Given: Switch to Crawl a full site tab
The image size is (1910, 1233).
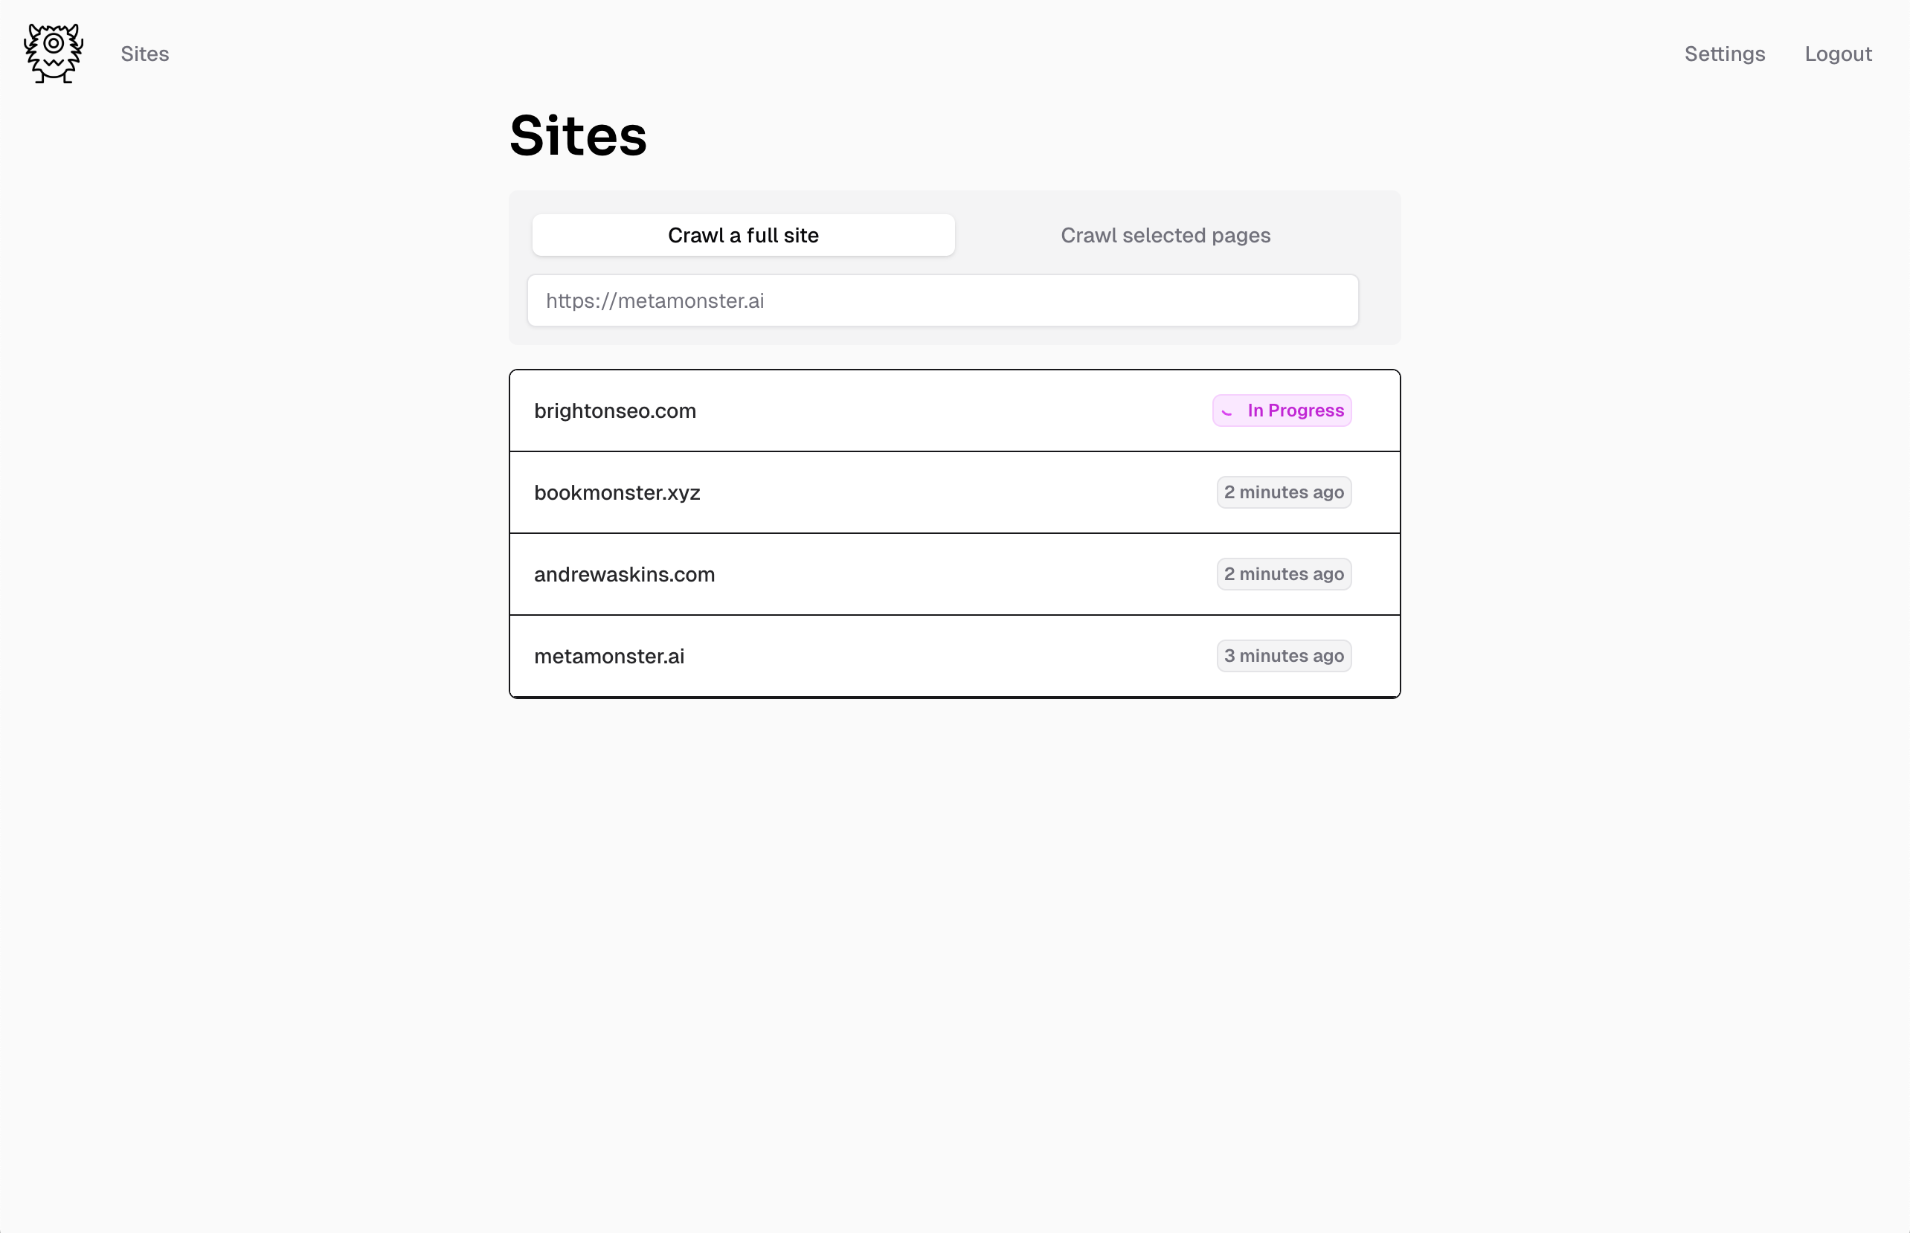Looking at the screenshot, I should (x=743, y=234).
